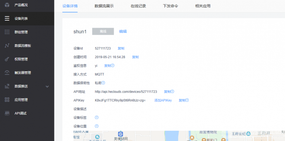
Task: Click the device ID 527111723 text
Action: point(103,48)
